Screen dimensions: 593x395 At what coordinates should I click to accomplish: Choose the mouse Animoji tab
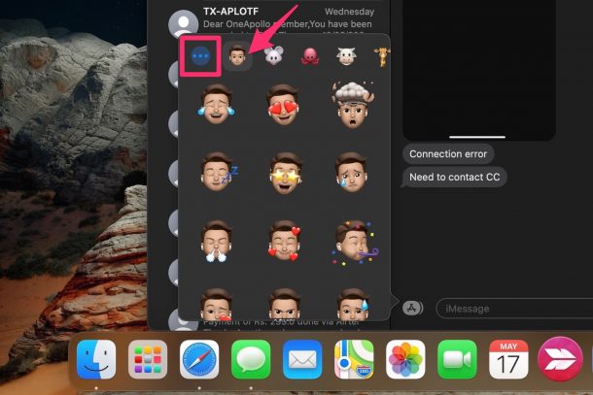274,56
